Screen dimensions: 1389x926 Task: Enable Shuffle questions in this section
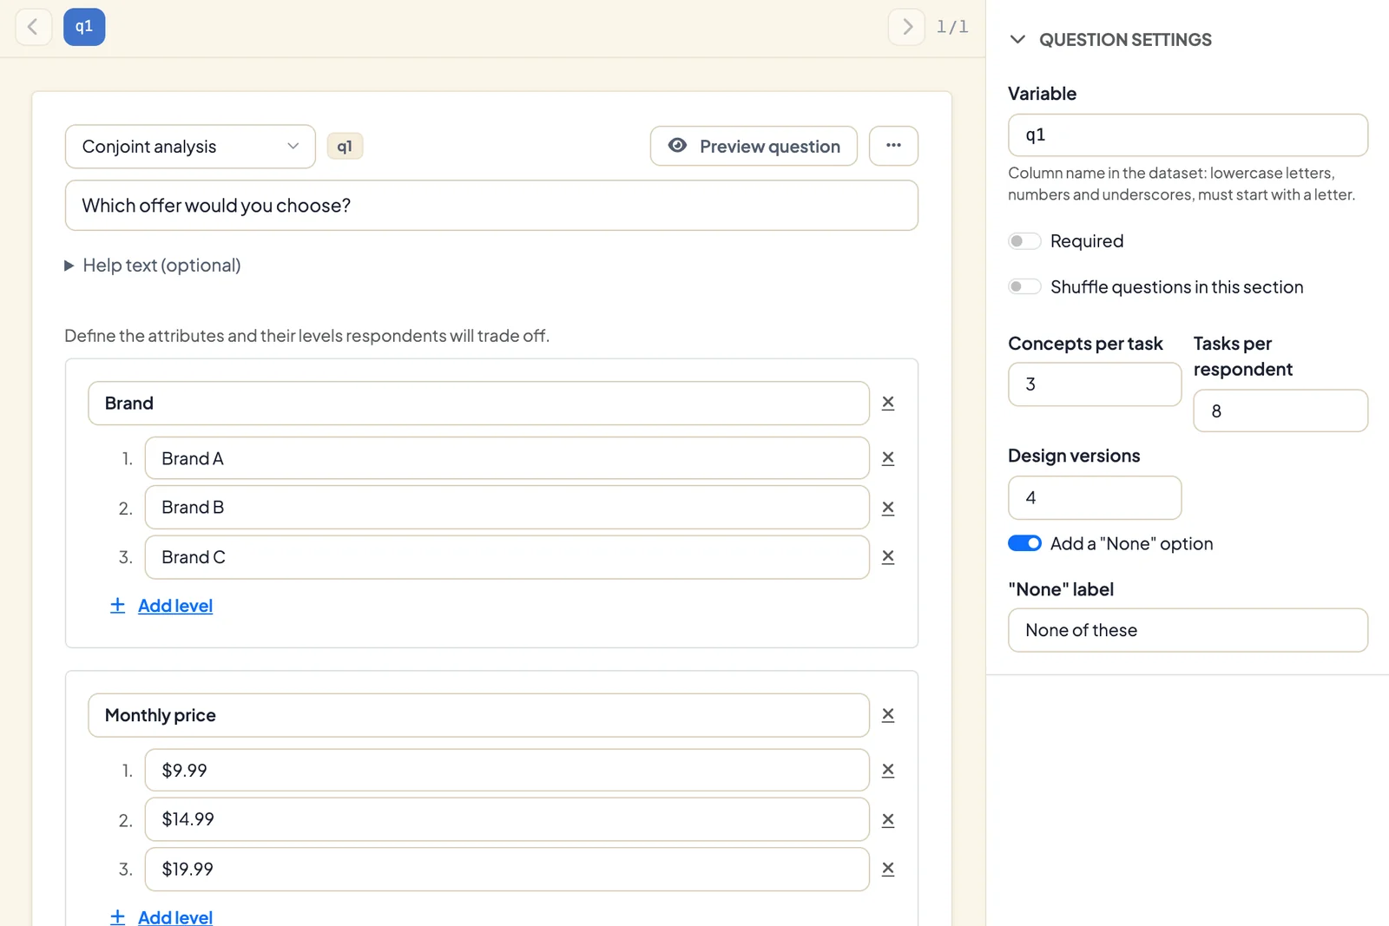[1024, 286]
